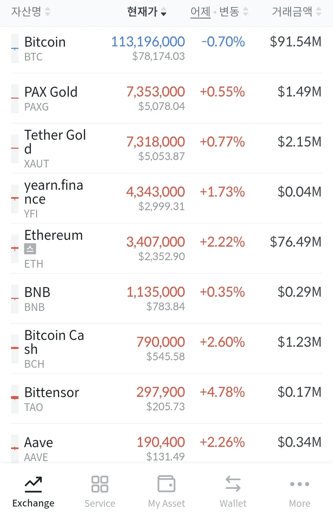333x517 pixels.
Task: Sort by trading amount column header
Action: coord(297,12)
